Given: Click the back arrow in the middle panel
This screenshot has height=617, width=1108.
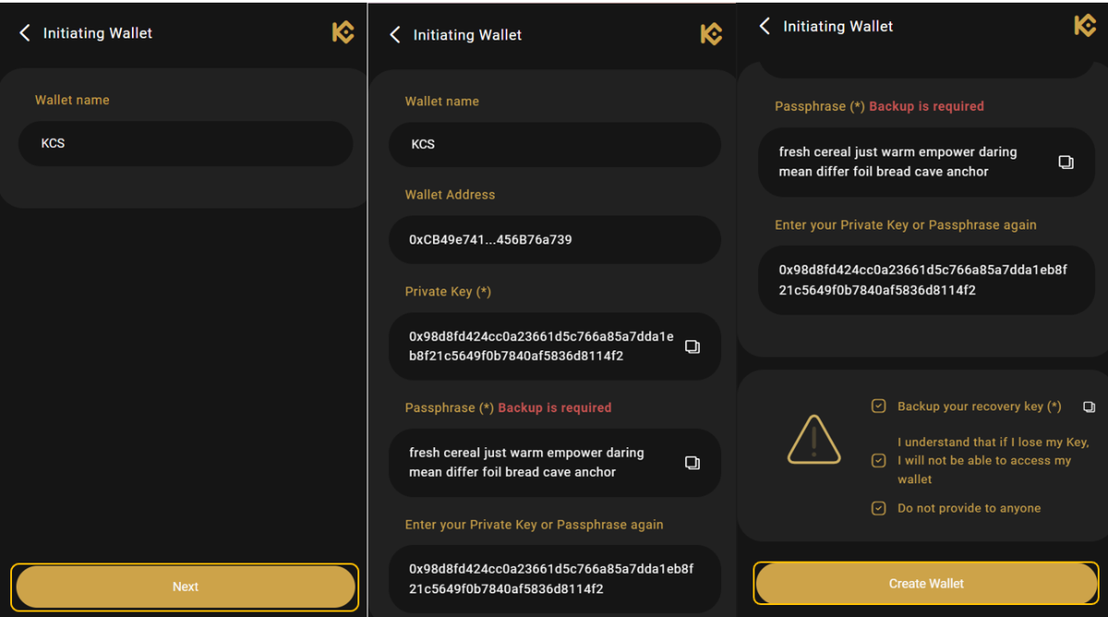Looking at the screenshot, I should coord(395,35).
